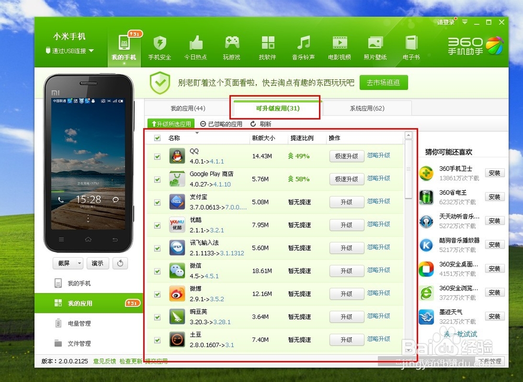
Task: Uncheck the QQ row checkbox
Action: (157, 156)
